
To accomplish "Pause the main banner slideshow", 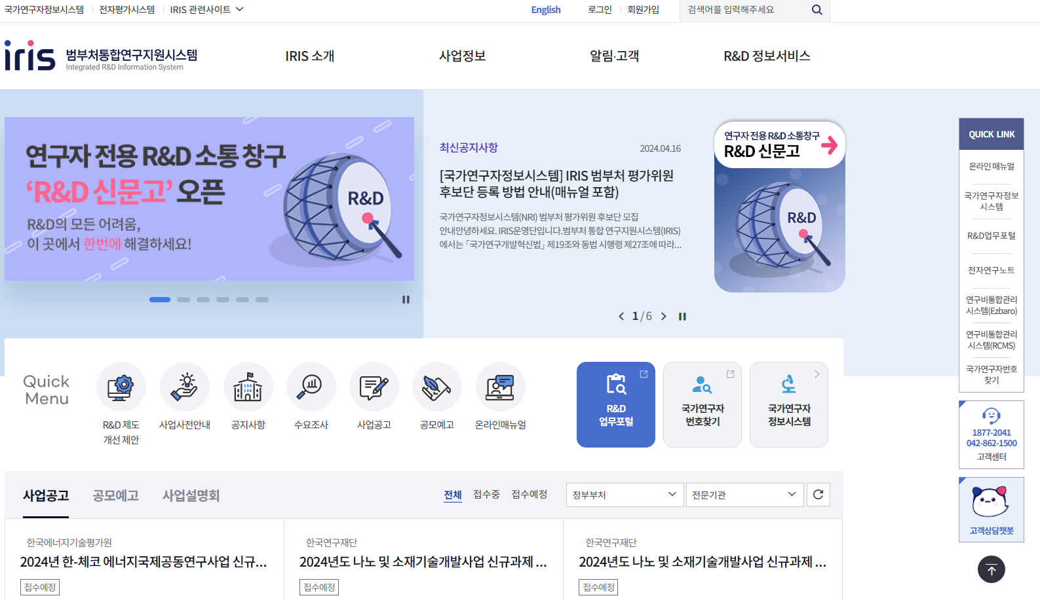I will pyautogui.click(x=406, y=300).
